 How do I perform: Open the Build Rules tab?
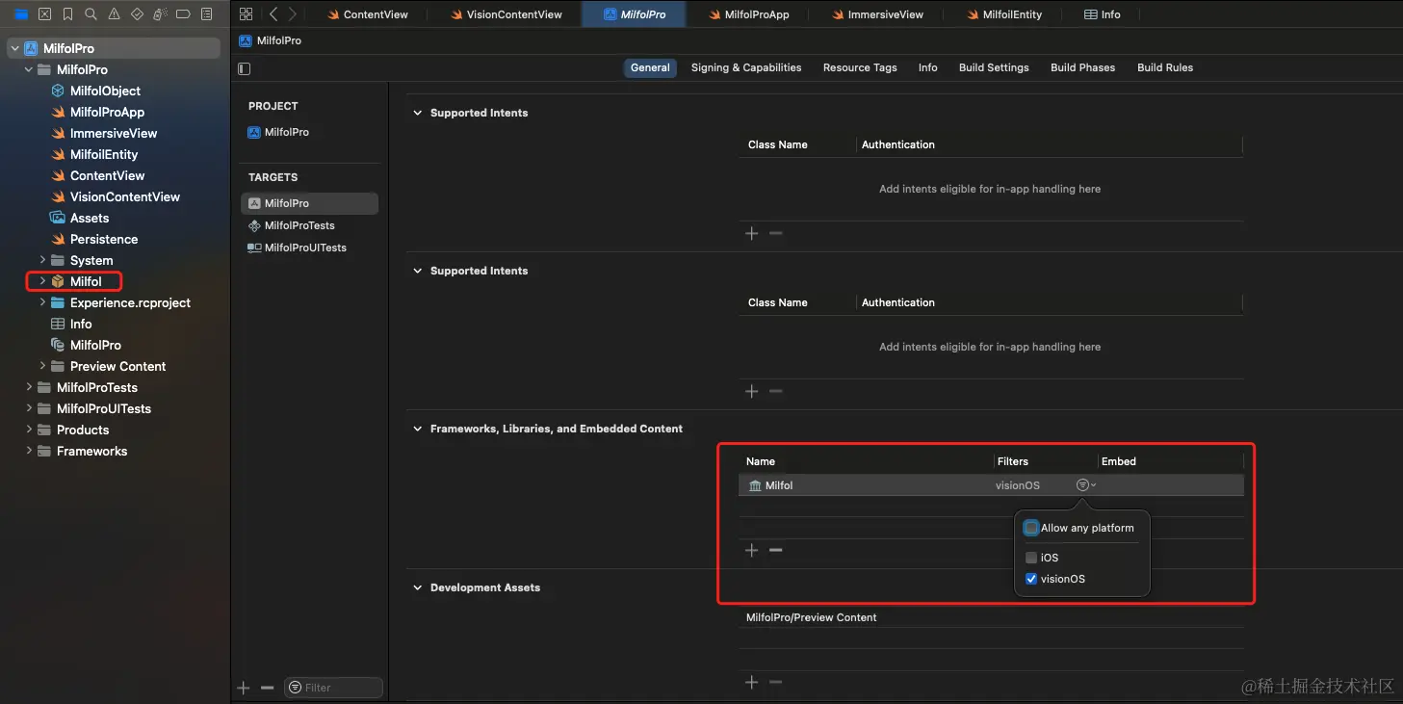[1165, 67]
